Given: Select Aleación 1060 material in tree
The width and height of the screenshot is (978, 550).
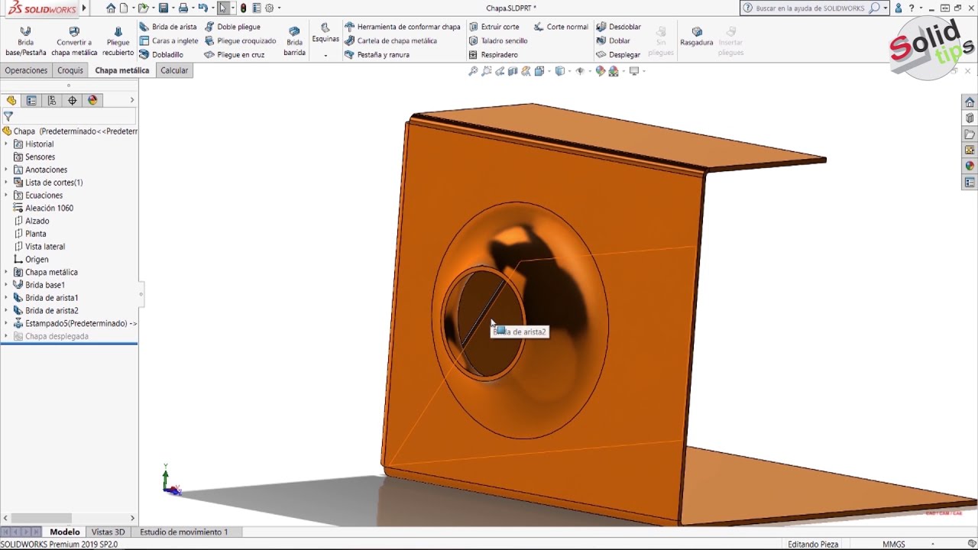Looking at the screenshot, I should tap(44, 208).
